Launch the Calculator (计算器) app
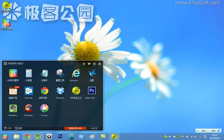The width and height of the screenshot is (224, 140). [29, 73]
